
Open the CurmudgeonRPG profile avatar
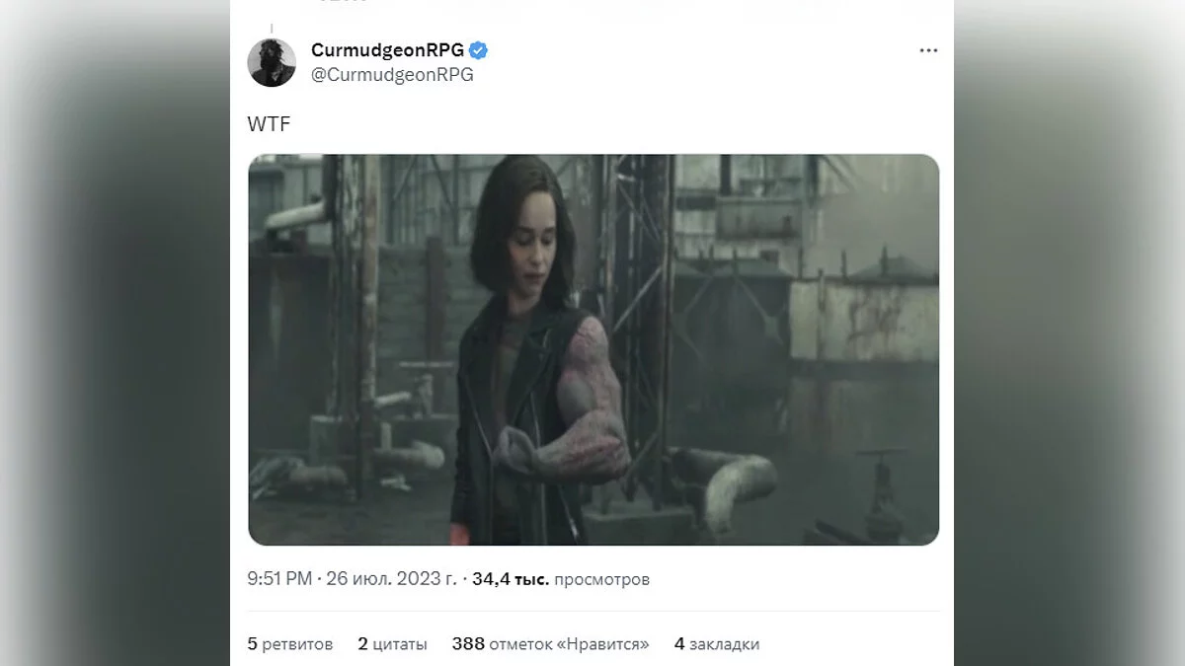click(272, 62)
